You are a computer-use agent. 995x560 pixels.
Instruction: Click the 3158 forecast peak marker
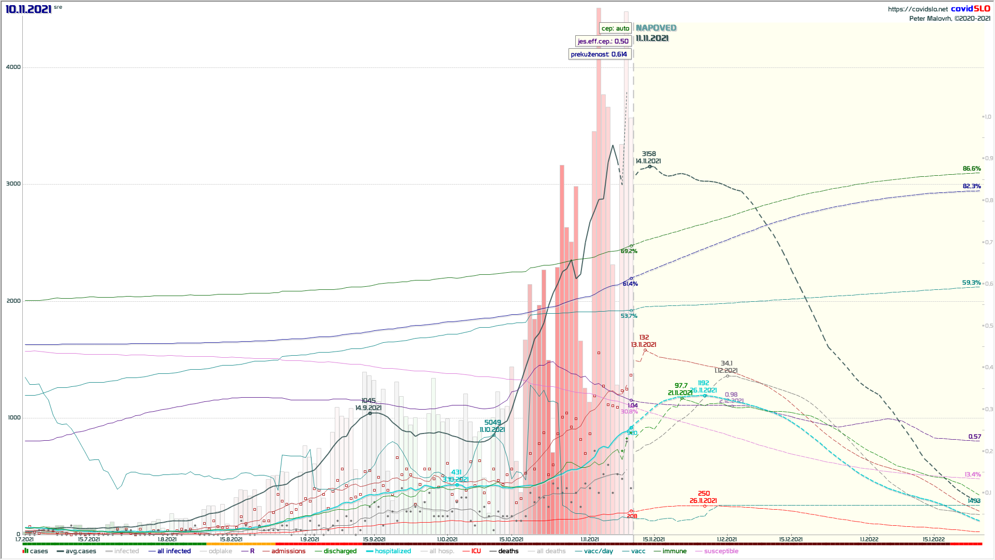(x=650, y=166)
